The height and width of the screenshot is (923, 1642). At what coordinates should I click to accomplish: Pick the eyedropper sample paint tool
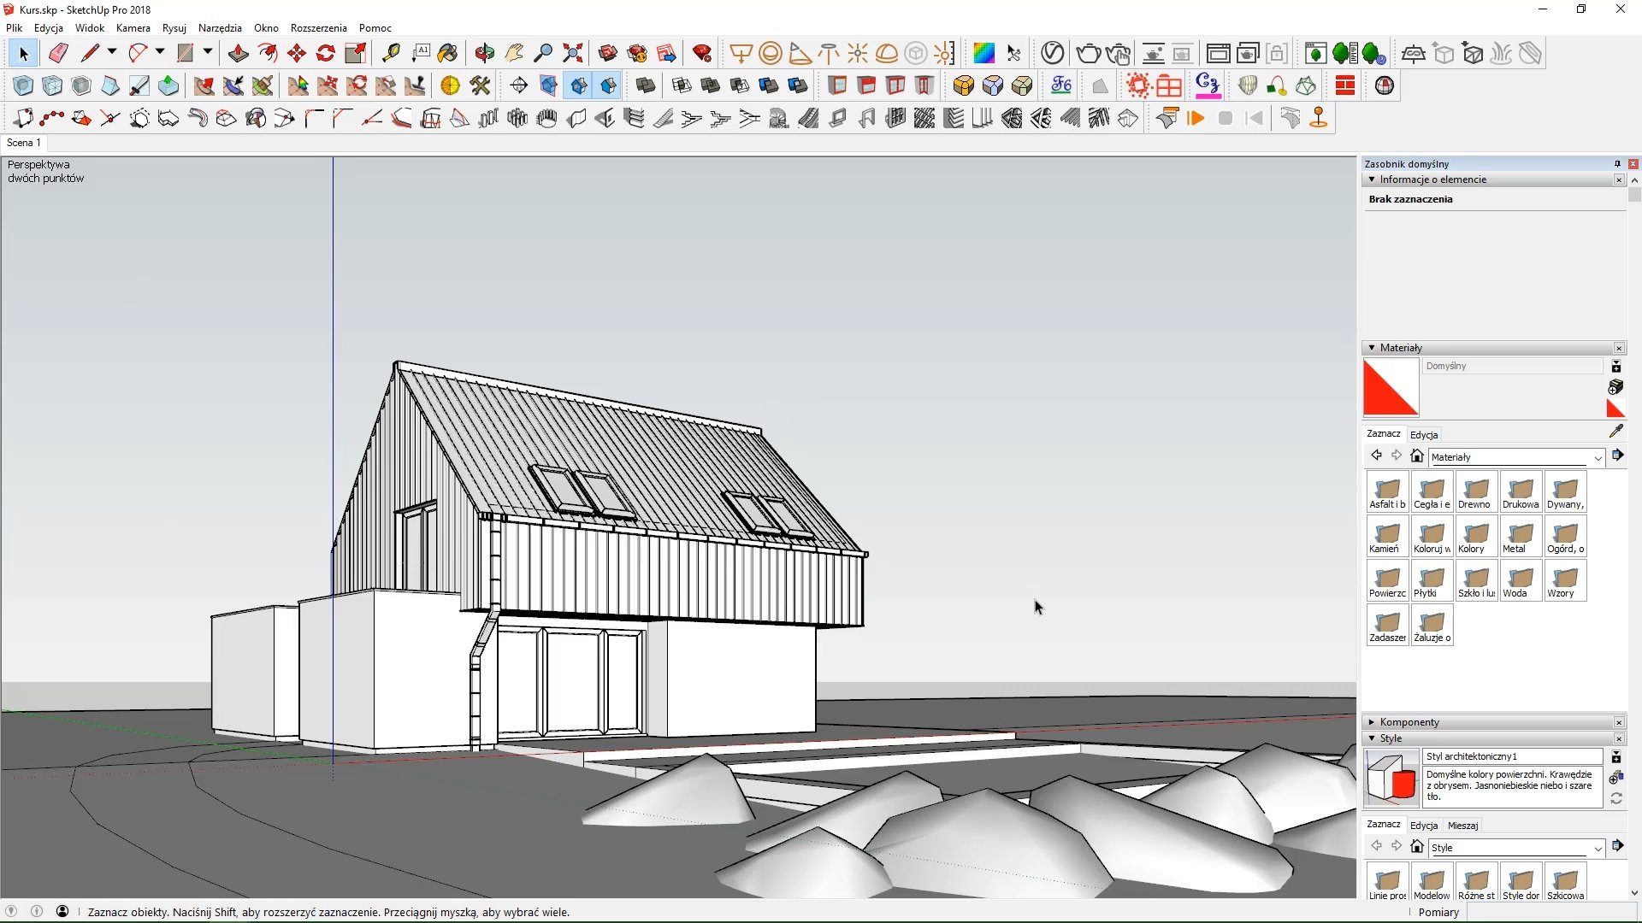pyautogui.click(x=1615, y=432)
